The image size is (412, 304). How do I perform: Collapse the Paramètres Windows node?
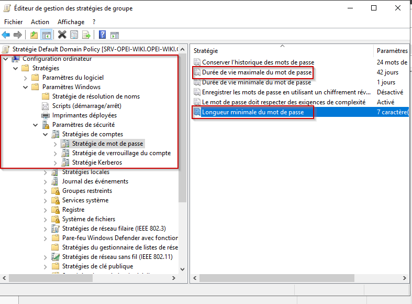(x=26, y=88)
